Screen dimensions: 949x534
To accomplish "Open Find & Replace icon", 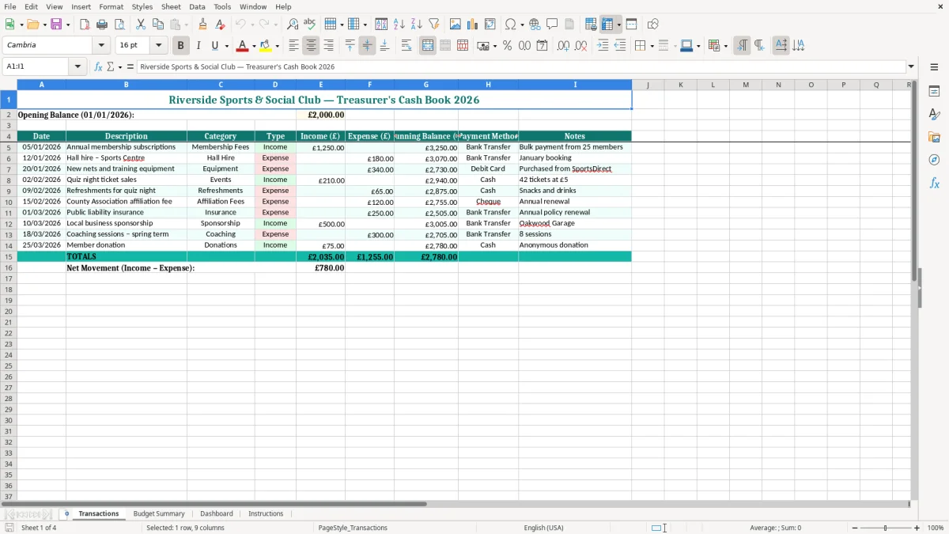I will tap(293, 25).
